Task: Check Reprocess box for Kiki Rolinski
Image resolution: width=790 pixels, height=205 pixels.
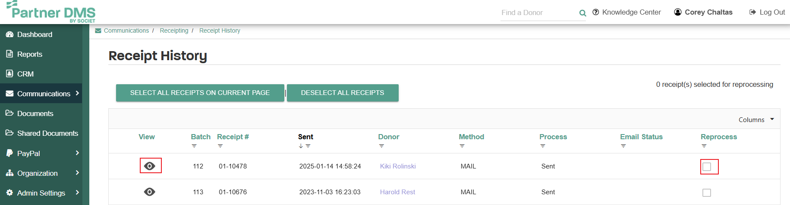Action: click(707, 167)
